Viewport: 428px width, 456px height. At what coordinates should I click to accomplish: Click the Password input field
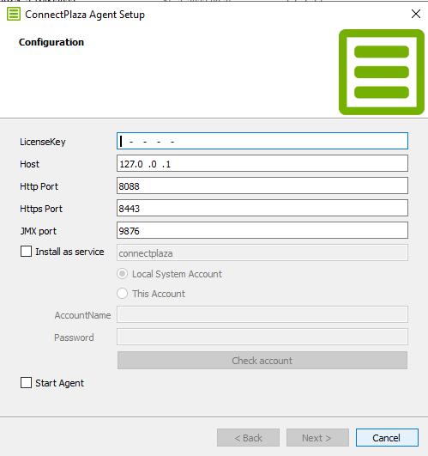click(262, 337)
